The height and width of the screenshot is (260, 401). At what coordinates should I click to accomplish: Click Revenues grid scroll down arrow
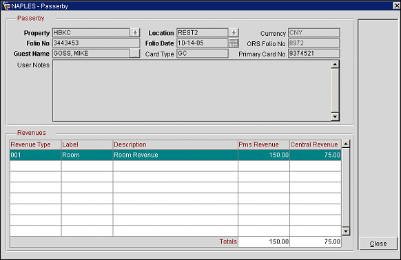click(346, 231)
